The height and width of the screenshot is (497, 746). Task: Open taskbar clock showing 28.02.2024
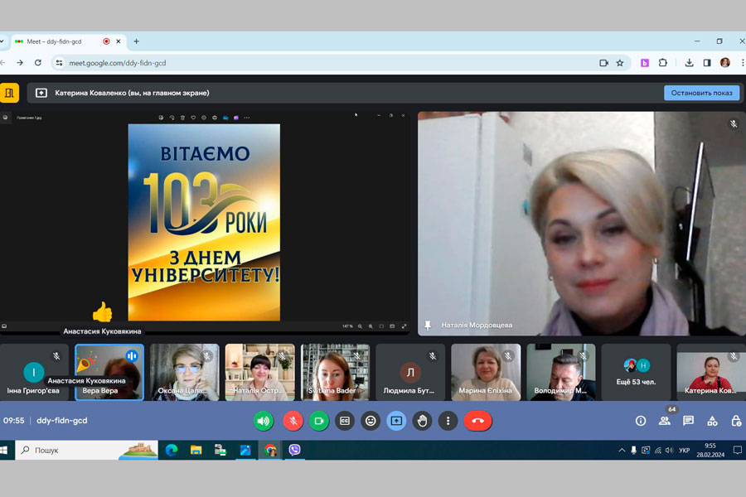(710, 450)
